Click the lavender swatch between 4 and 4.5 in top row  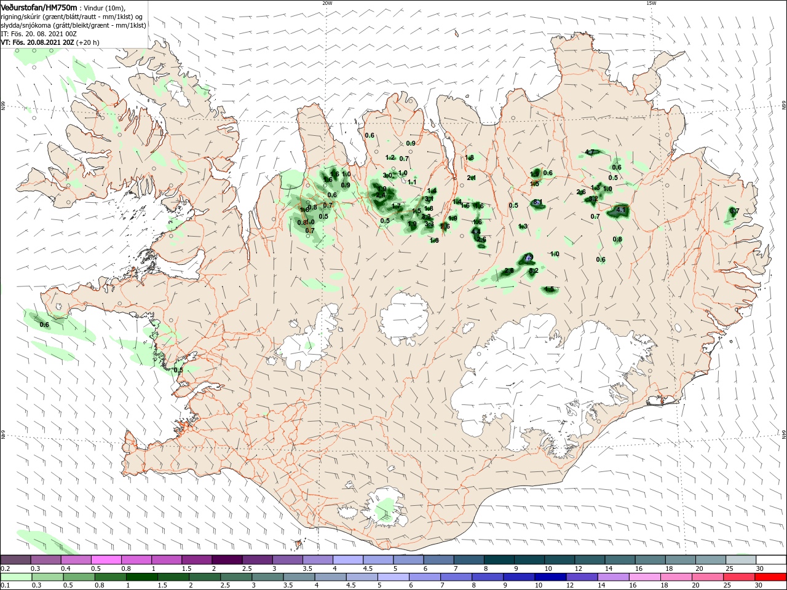tap(347, 560)
